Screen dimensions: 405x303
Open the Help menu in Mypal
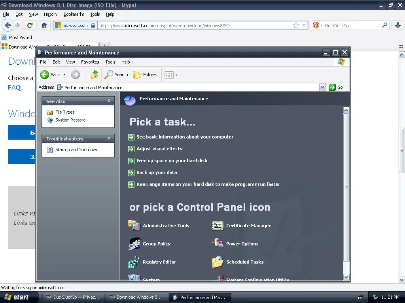[x=110, y=15]
